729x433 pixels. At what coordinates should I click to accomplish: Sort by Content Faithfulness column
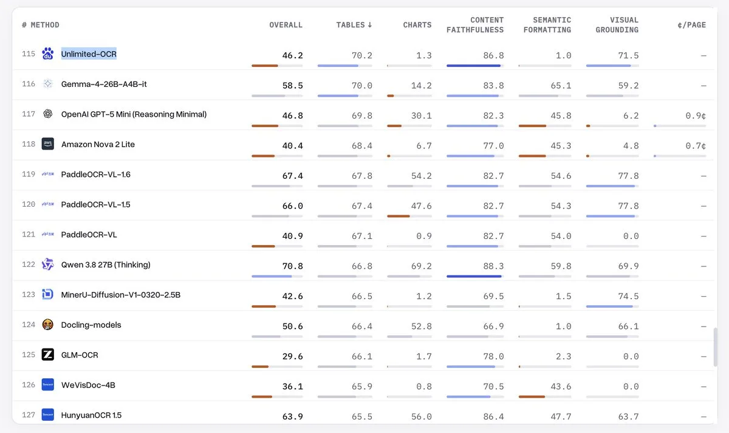(x=475, y=25)
